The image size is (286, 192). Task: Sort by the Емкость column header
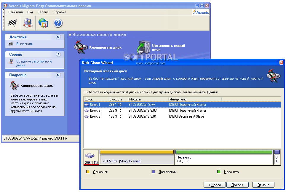(x=118, y=99)
